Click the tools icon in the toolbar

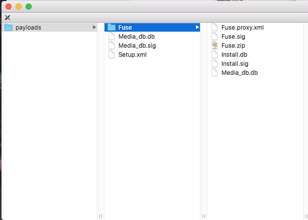click(x=8, y=18)
